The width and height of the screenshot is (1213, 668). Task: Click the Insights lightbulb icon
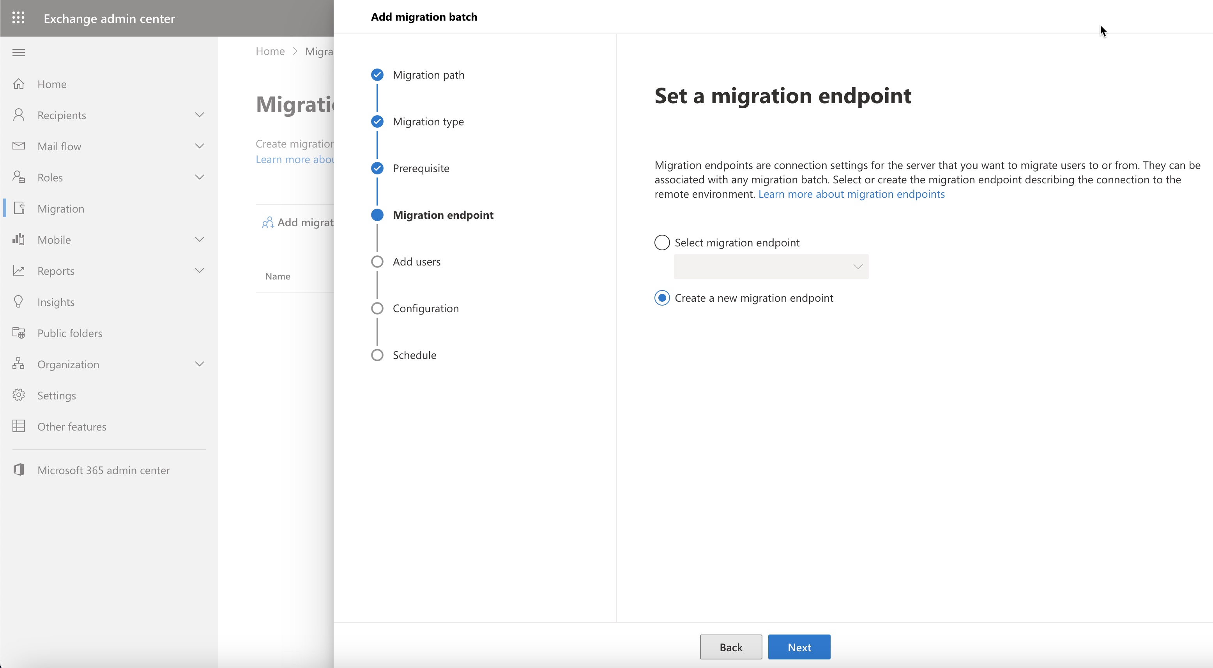click(x=18, y=302)
